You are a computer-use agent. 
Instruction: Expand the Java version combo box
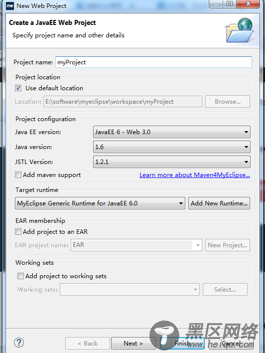click(x=172, y=147)
